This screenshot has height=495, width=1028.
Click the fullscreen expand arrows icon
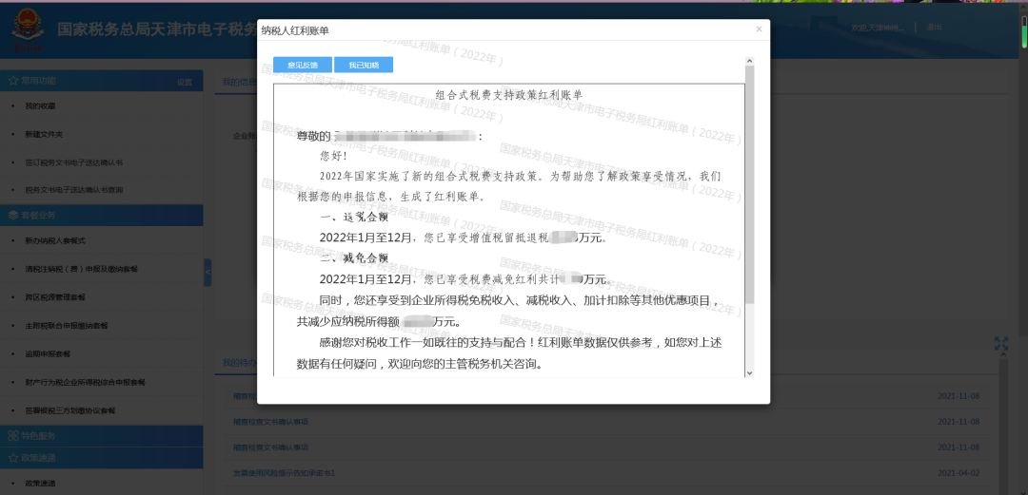(1000, 344)
